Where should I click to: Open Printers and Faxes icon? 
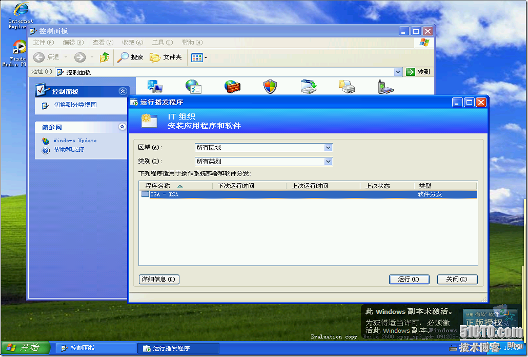347,87
